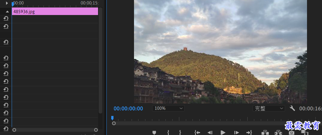Click the Mark In brace icon
The image size is (322, 135).
click(x=168, y=133)
